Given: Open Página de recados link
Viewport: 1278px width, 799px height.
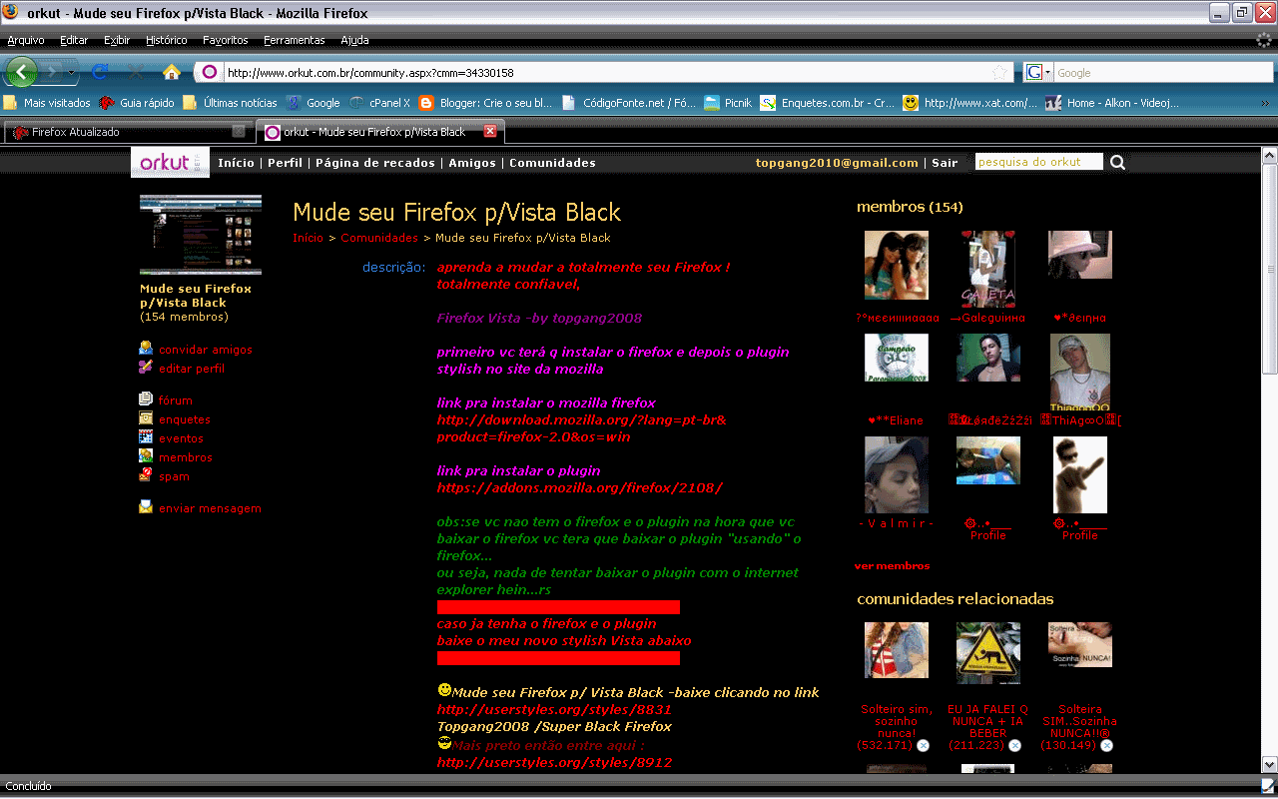Looking at the screenshot, I should 375,163.
